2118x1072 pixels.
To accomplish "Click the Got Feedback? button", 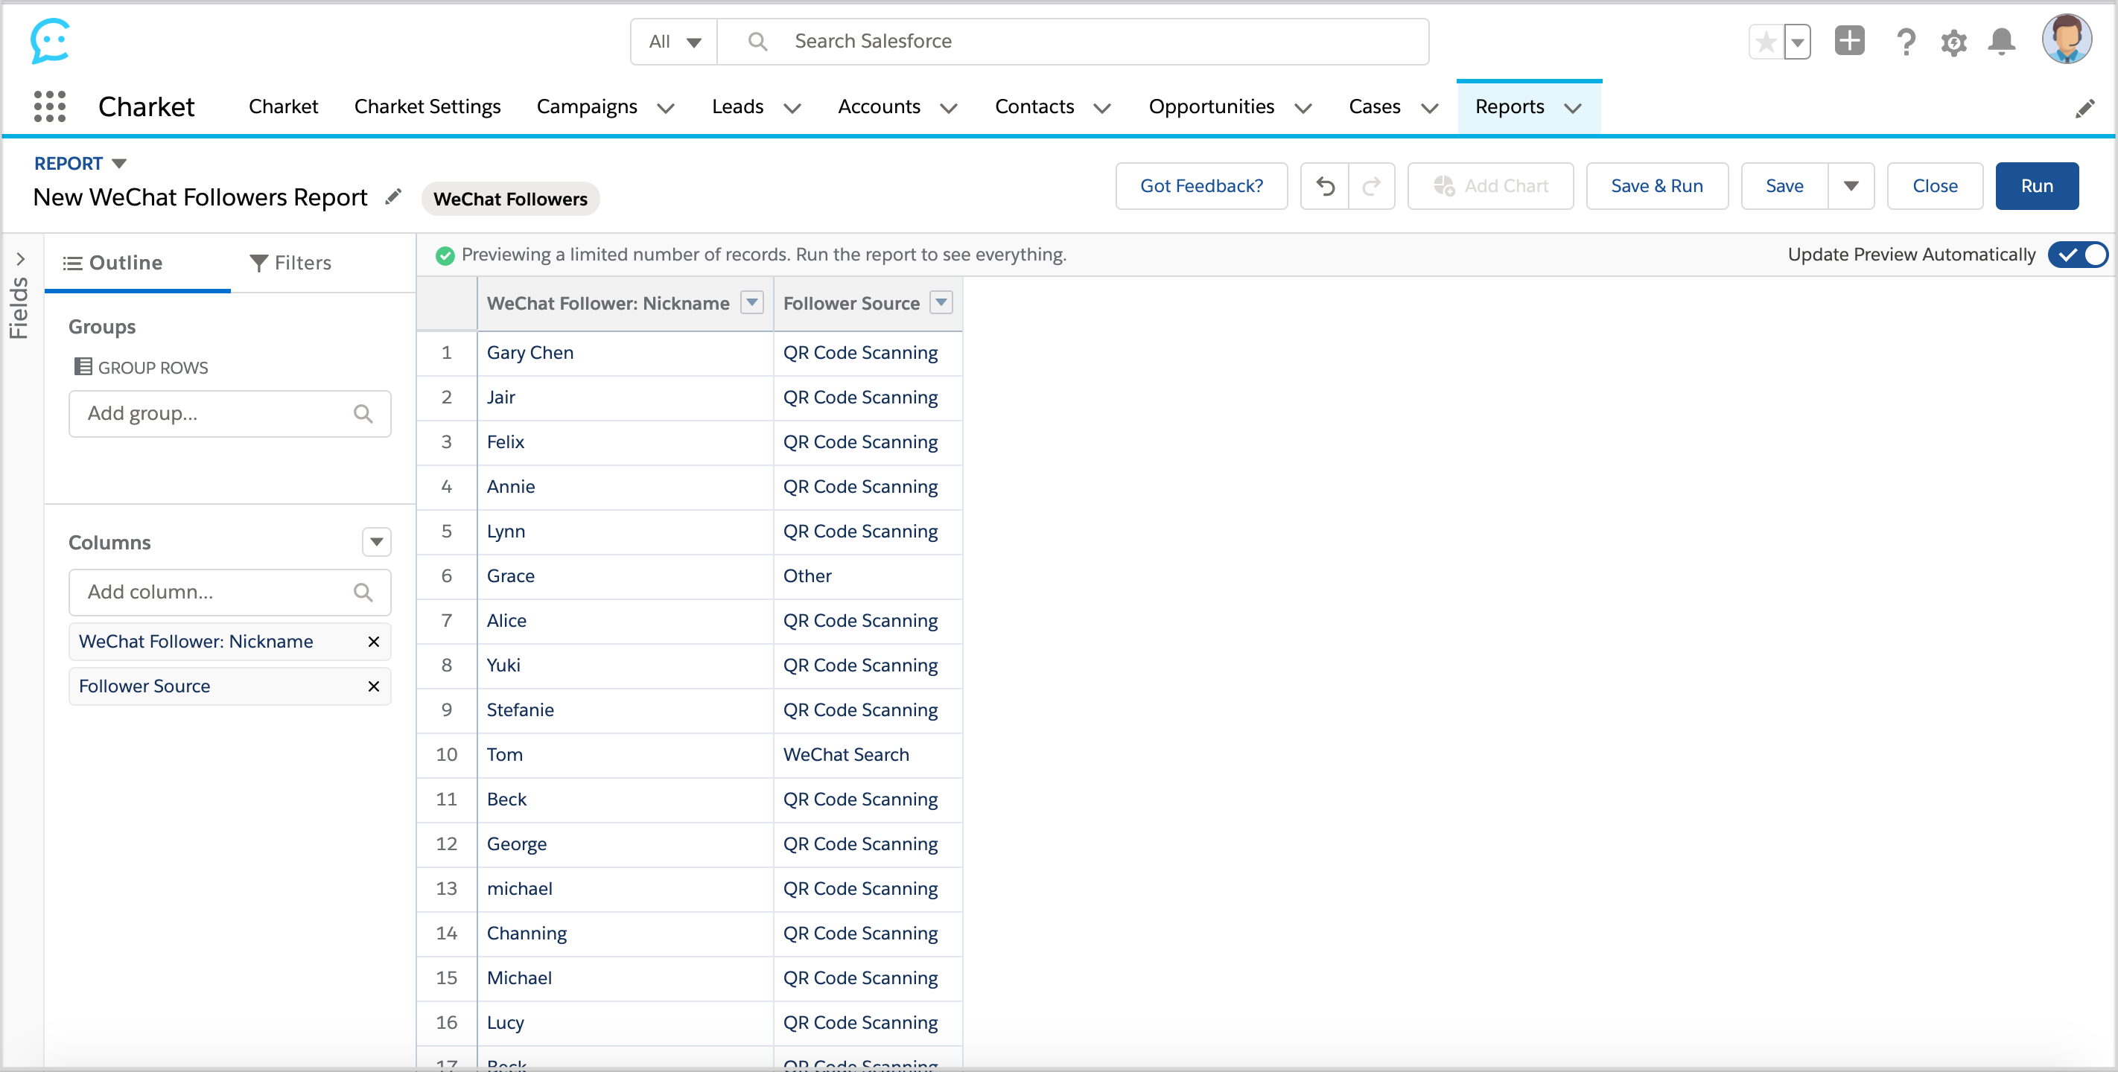I will pos(1201,187).
